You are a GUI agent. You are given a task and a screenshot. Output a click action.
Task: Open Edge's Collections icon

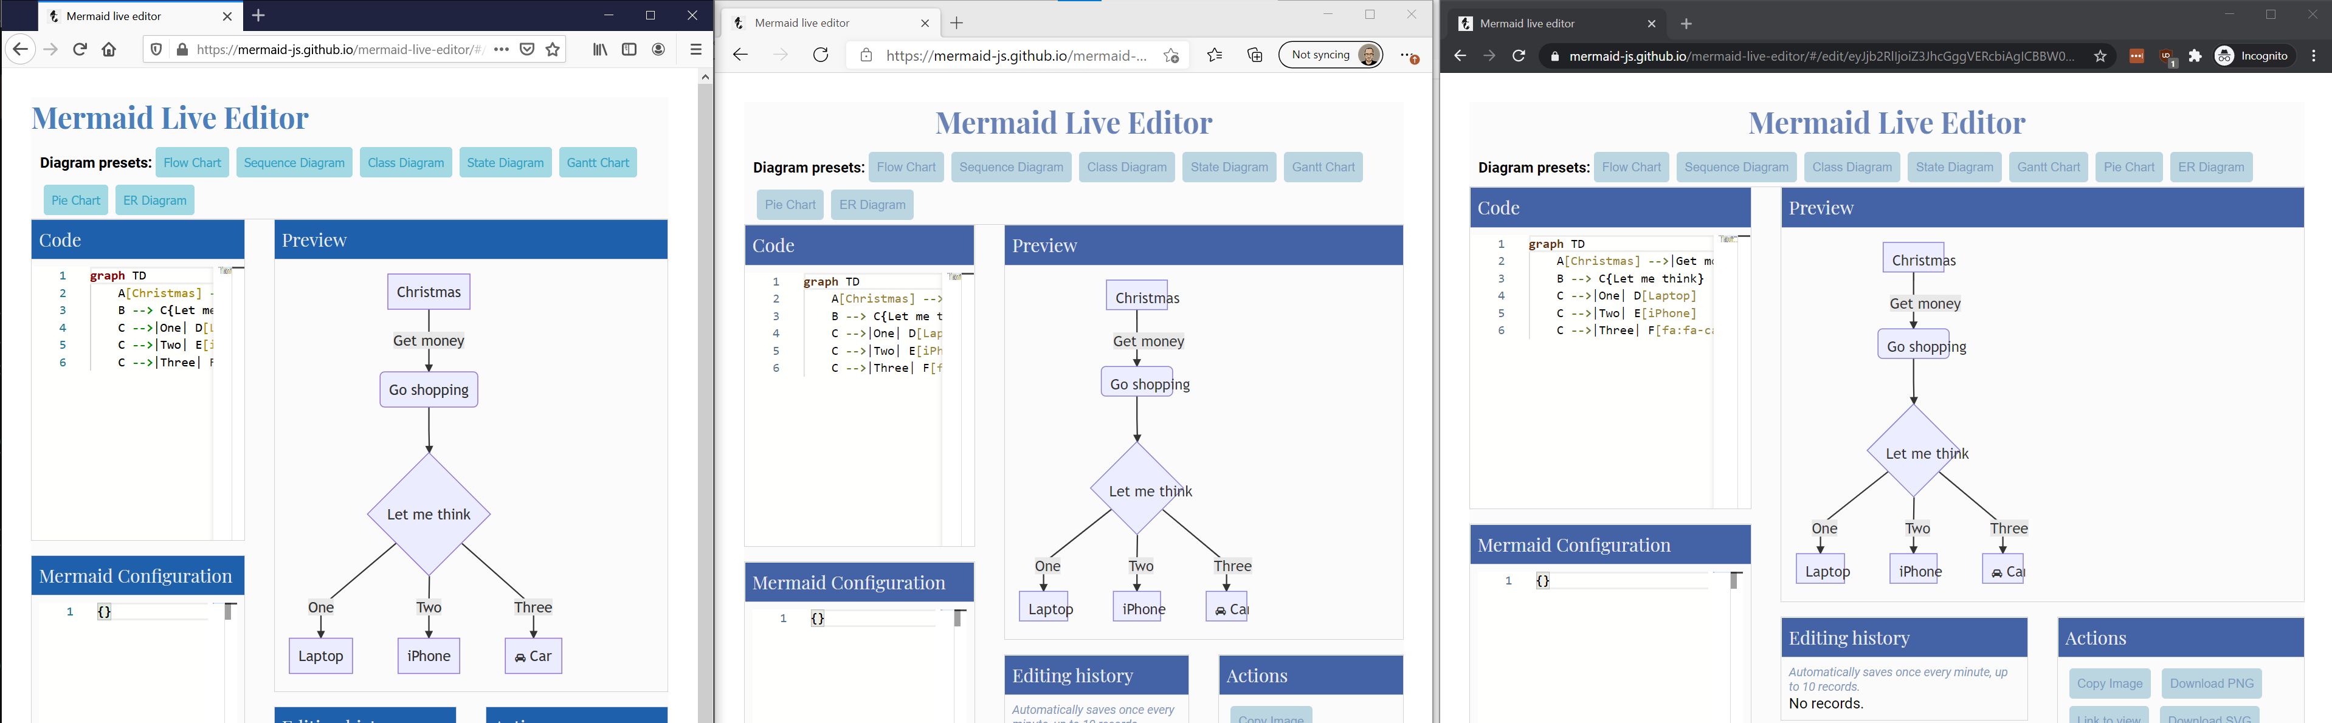coord(1255,54)
